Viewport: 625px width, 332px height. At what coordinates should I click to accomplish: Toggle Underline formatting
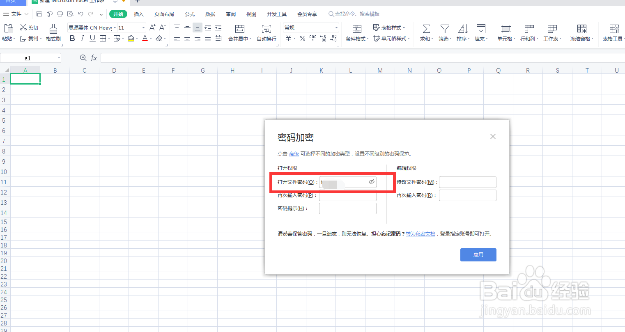[x=92, y=38]
